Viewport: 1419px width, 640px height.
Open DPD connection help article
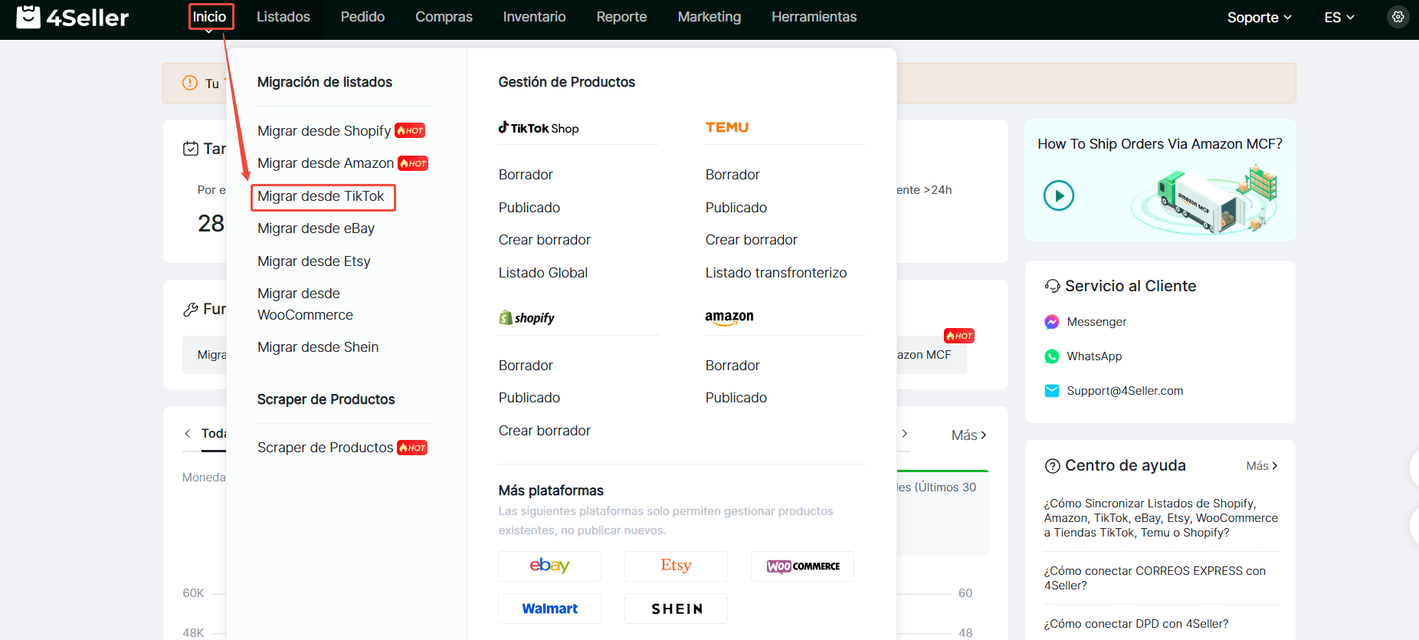(1136, 624)
